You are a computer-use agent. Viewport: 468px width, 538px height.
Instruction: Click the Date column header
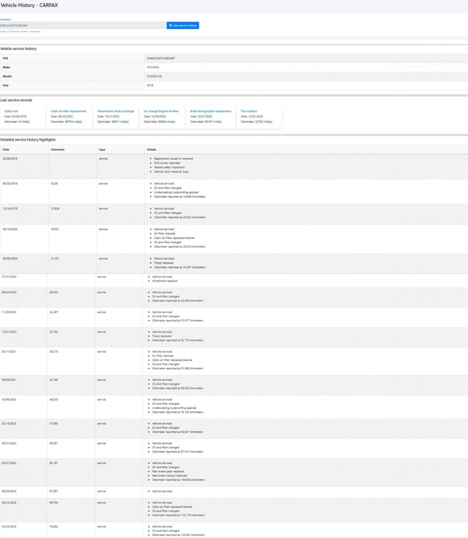point(6,149)
